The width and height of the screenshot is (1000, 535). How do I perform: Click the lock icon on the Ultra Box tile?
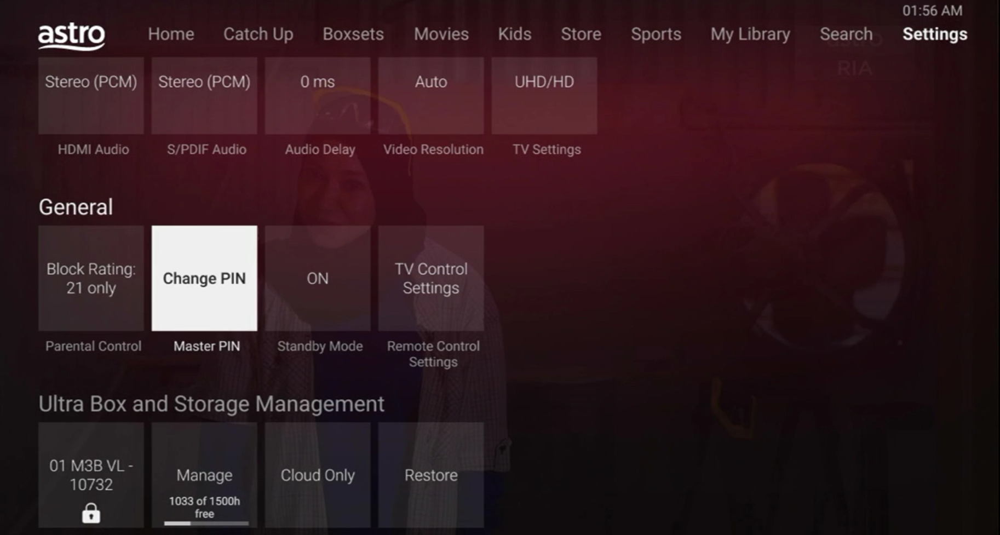pos(91,513)
